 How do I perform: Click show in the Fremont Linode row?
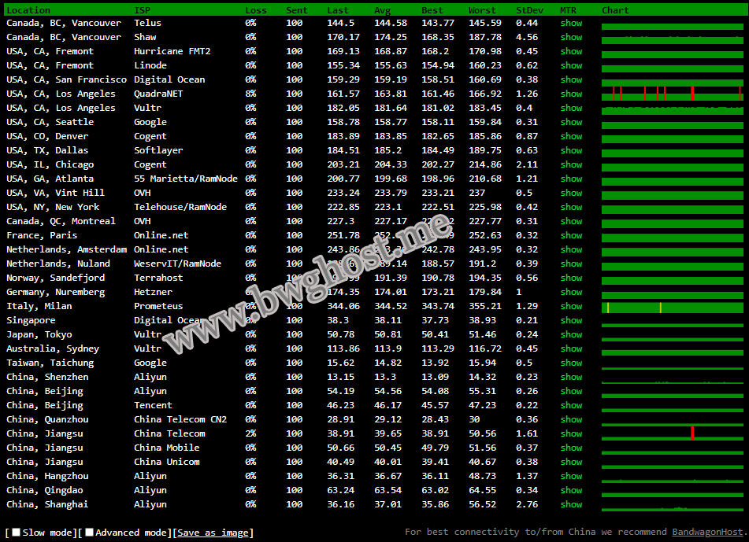tap(571, 65)
